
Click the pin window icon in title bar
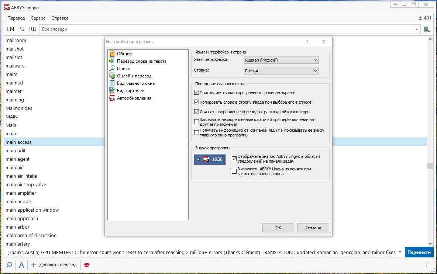coord(395,4)
